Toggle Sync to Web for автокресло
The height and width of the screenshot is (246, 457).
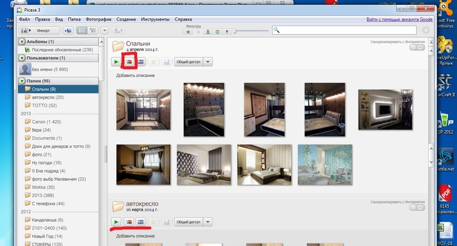click(x=417, y=208)
